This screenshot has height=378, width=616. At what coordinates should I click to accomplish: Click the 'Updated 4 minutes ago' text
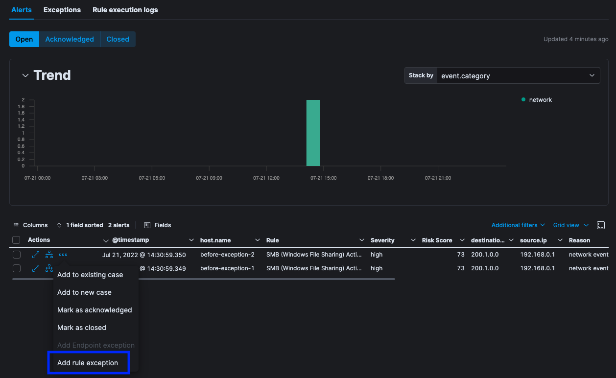point(576,39)
